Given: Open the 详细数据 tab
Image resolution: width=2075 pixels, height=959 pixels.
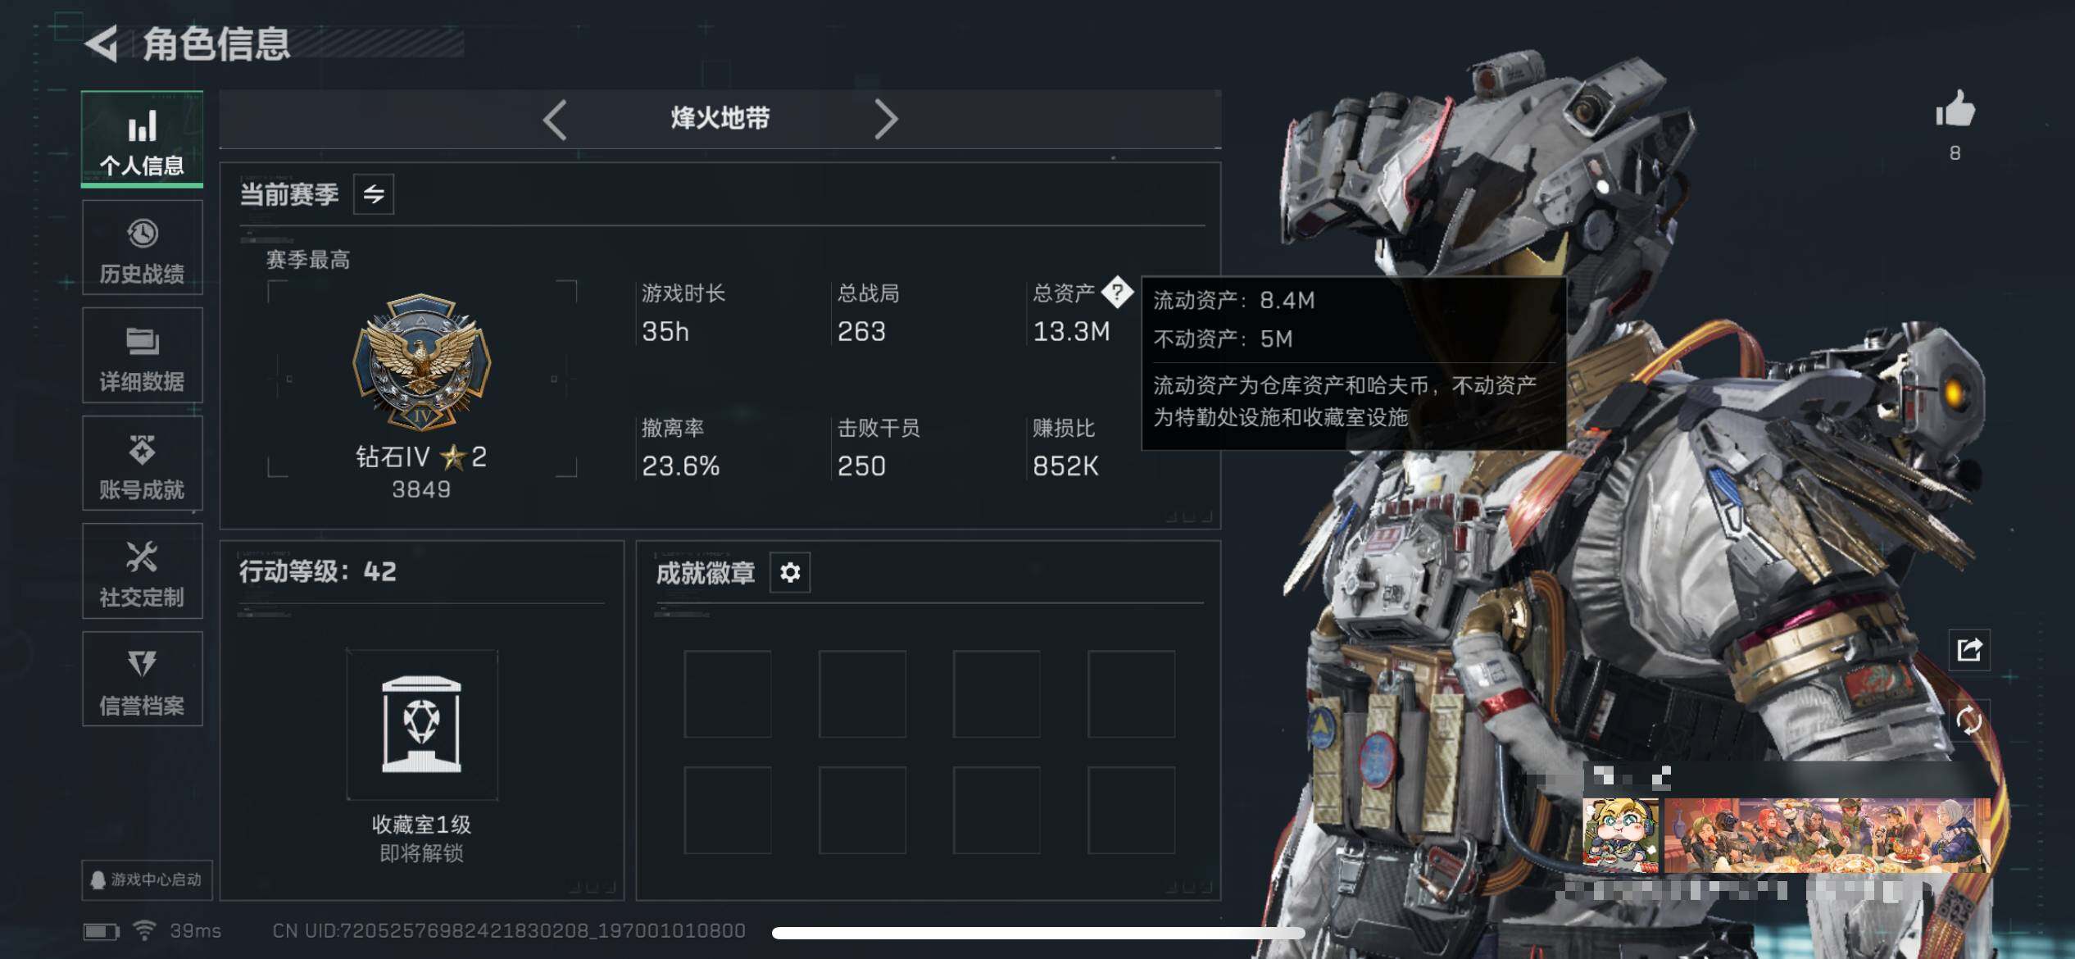Looking at the screenshot, I should [143, 357].
